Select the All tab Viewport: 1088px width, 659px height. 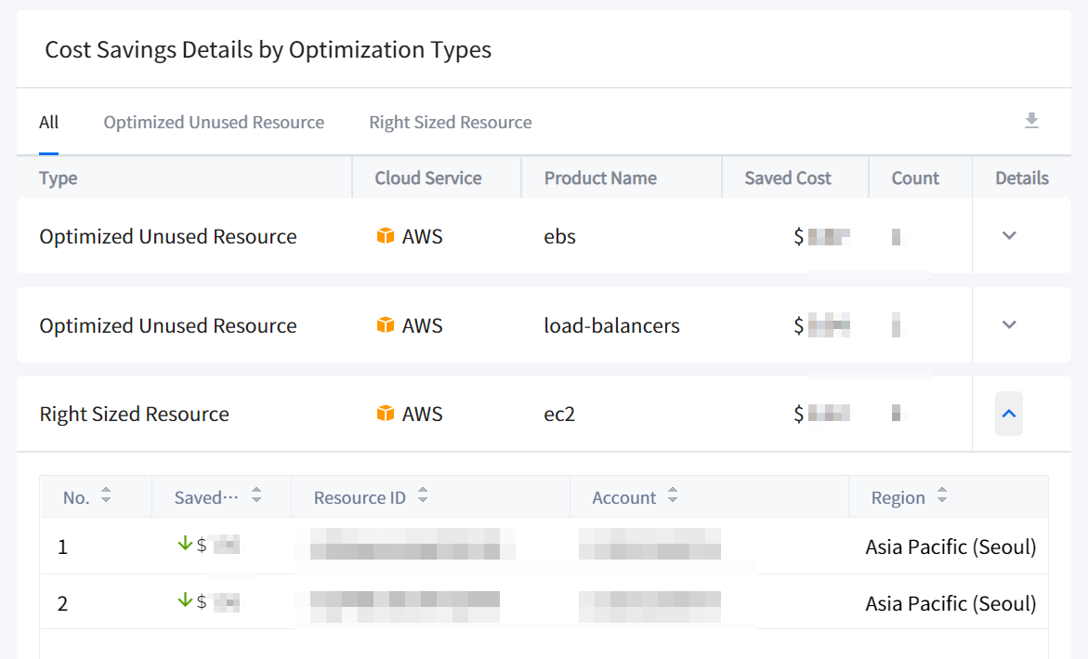[x=48, y=123]
